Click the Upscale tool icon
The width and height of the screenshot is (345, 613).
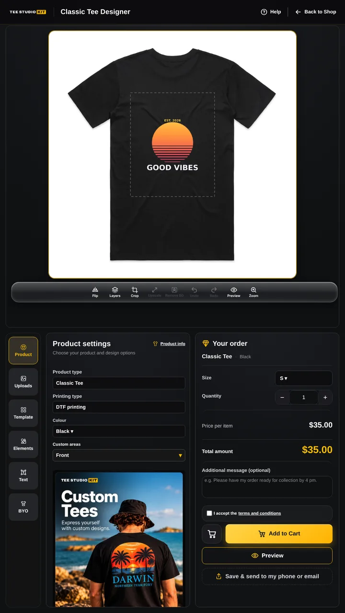coord(155,290)
